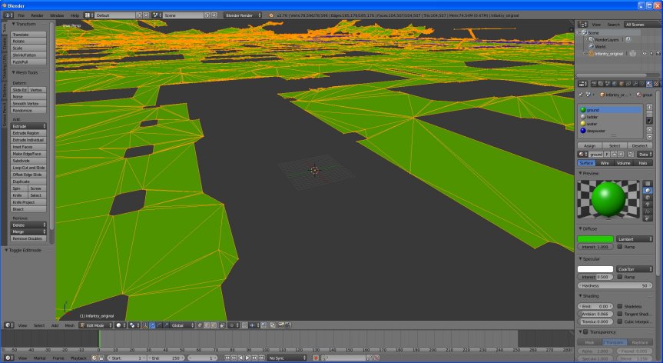Click the timeline editor type icon
Viewport: 663px width, 363px height.
8,358
